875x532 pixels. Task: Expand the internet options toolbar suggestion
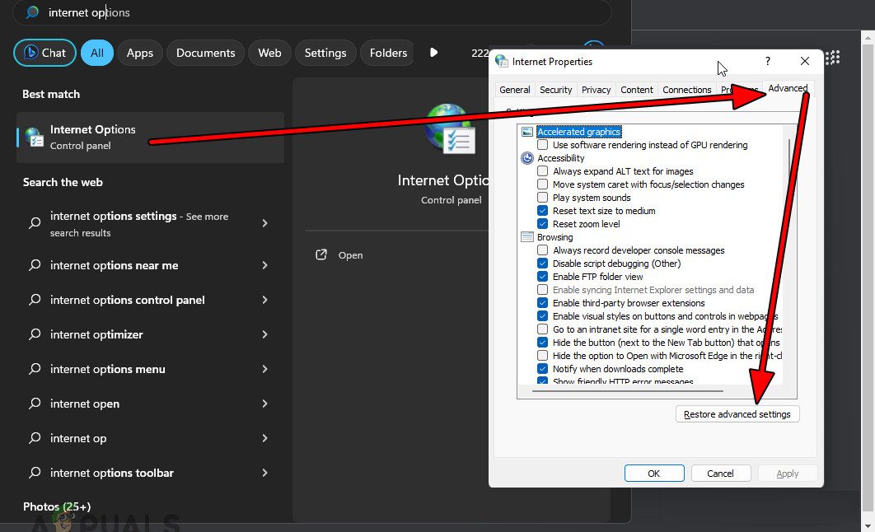tap(264, 473)
